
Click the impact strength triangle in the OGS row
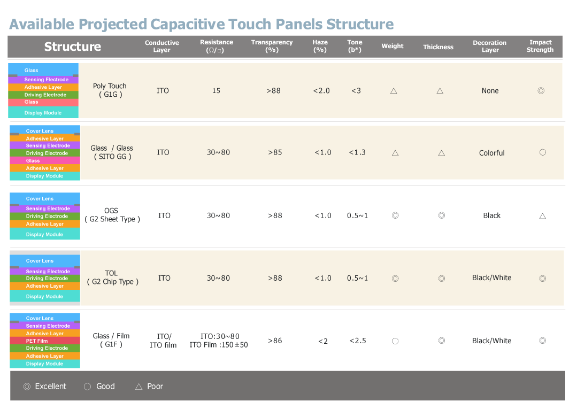pos(542,216)
